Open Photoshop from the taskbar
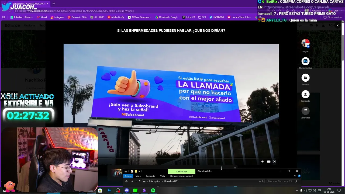The height and width of the screenshot is (194, 345). (109, 190)
